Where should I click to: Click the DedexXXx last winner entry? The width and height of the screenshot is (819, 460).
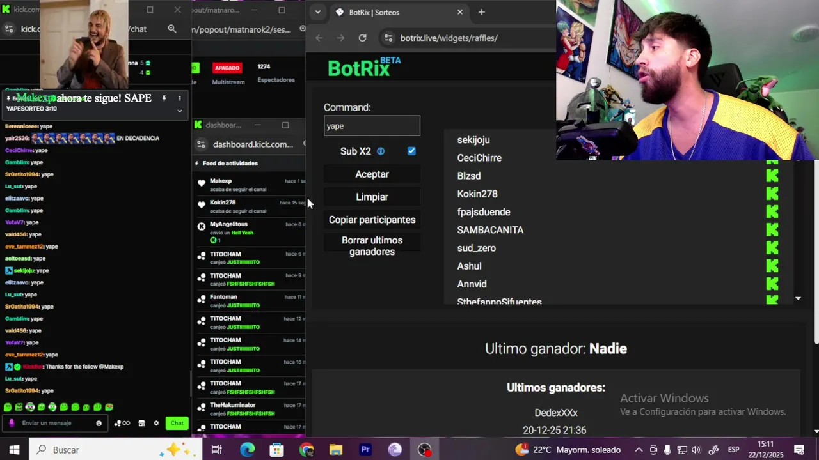point(555,413)
